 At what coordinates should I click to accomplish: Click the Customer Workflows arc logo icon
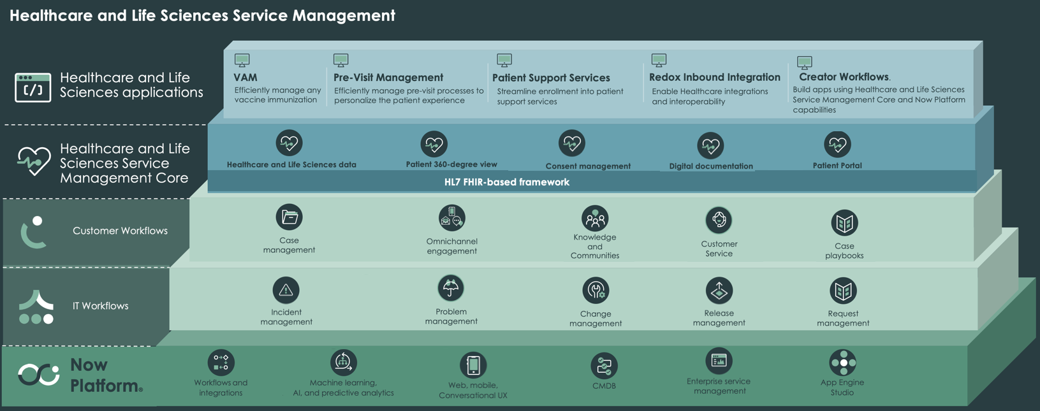(x=34, y=232)
